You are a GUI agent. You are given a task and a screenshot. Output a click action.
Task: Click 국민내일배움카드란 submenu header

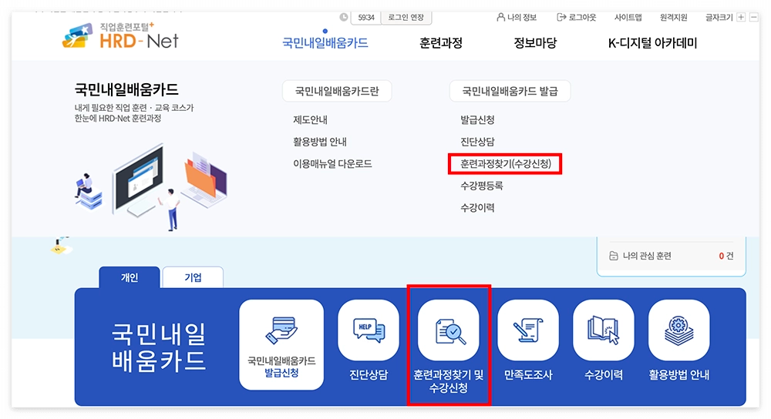click(x=337, y=91)
